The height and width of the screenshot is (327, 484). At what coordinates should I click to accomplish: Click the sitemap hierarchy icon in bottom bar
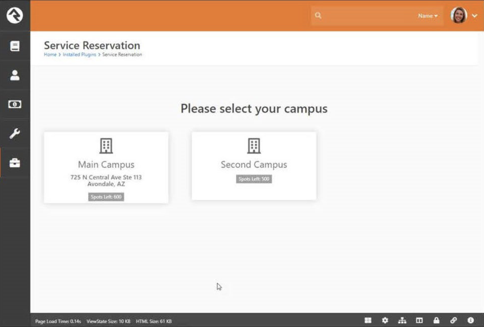[x=402, y=321]
